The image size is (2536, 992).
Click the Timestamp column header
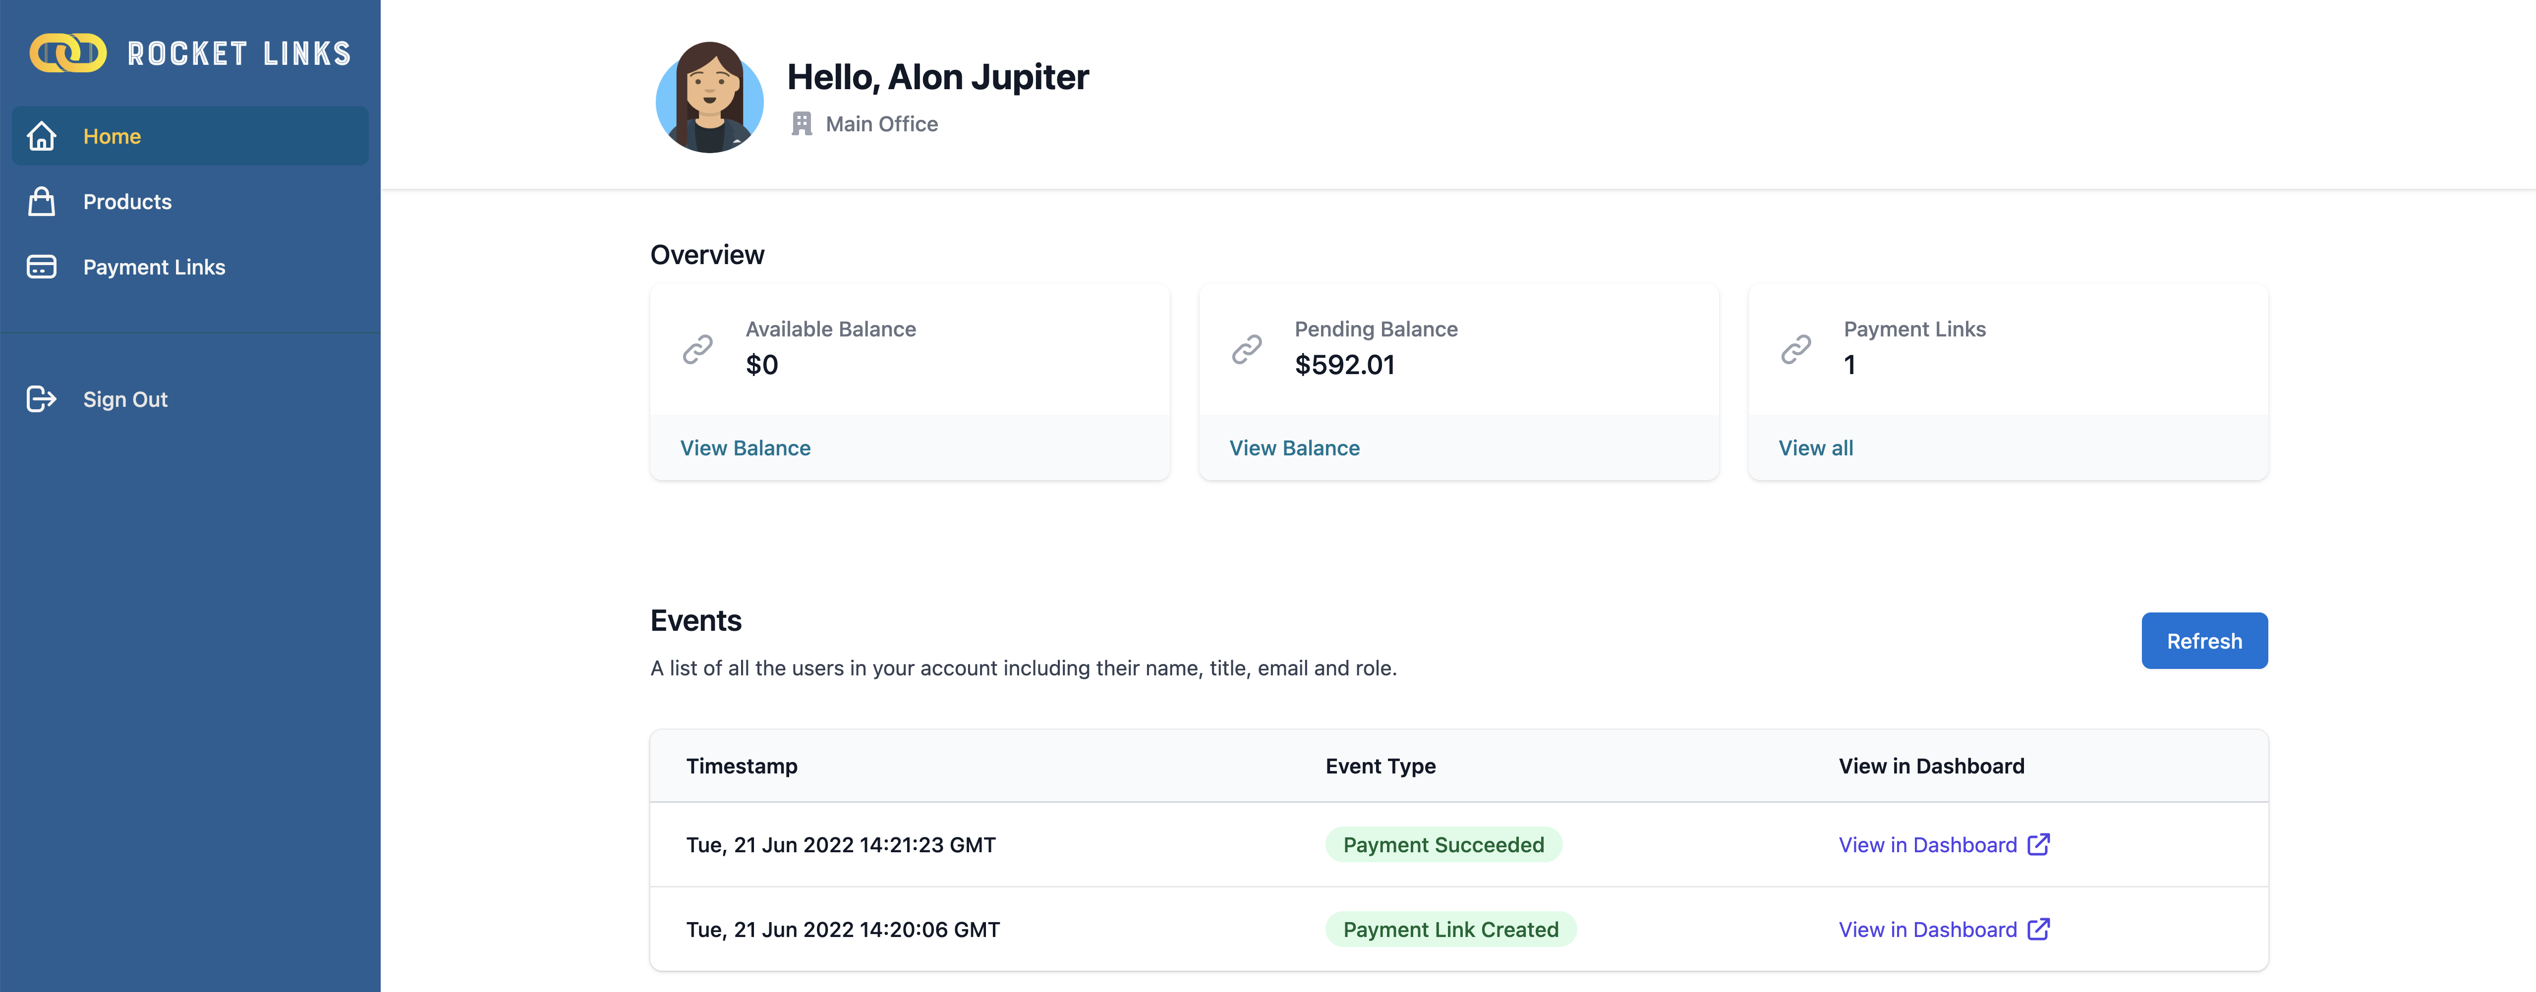point(741,766)
